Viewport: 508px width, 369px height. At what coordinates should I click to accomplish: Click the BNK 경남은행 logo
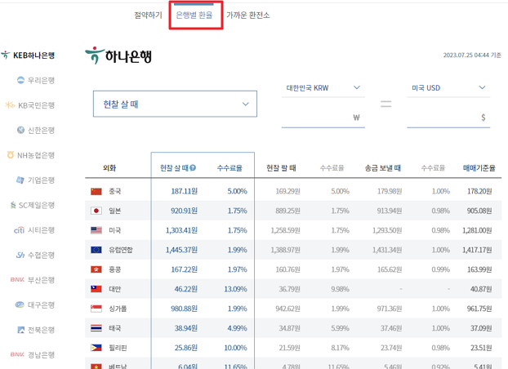(17, 354)
